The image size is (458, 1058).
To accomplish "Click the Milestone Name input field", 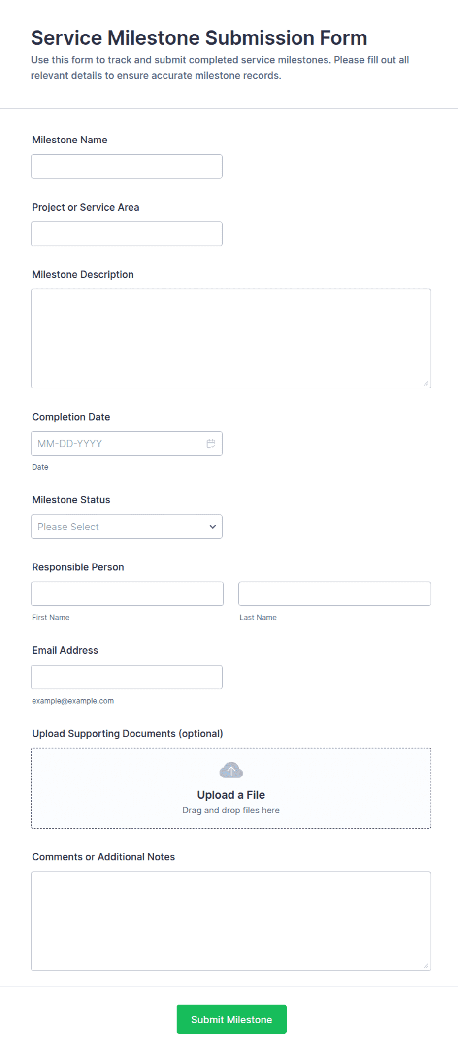I will pos(127,167).
